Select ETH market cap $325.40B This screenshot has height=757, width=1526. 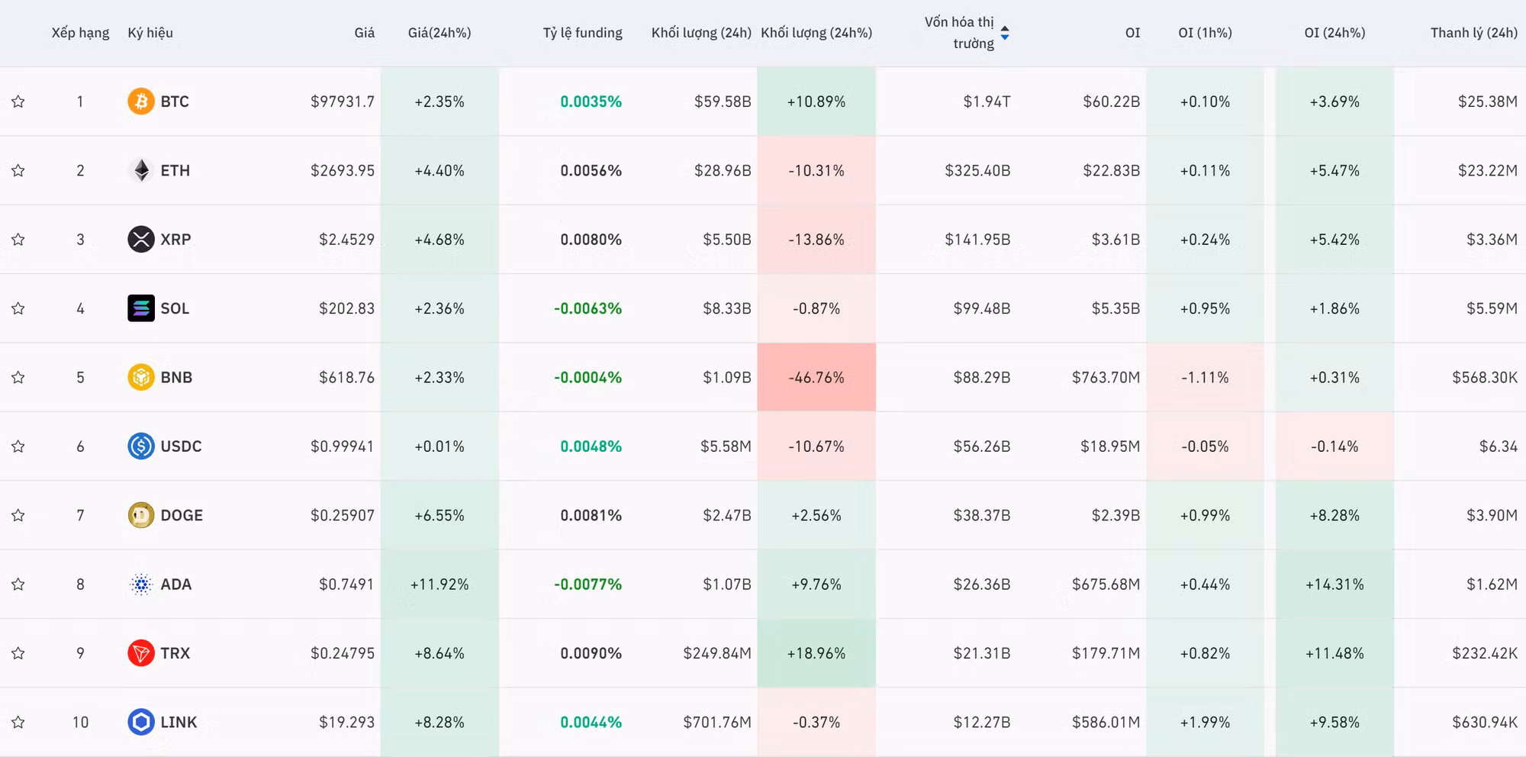click(x=977, y=170)
